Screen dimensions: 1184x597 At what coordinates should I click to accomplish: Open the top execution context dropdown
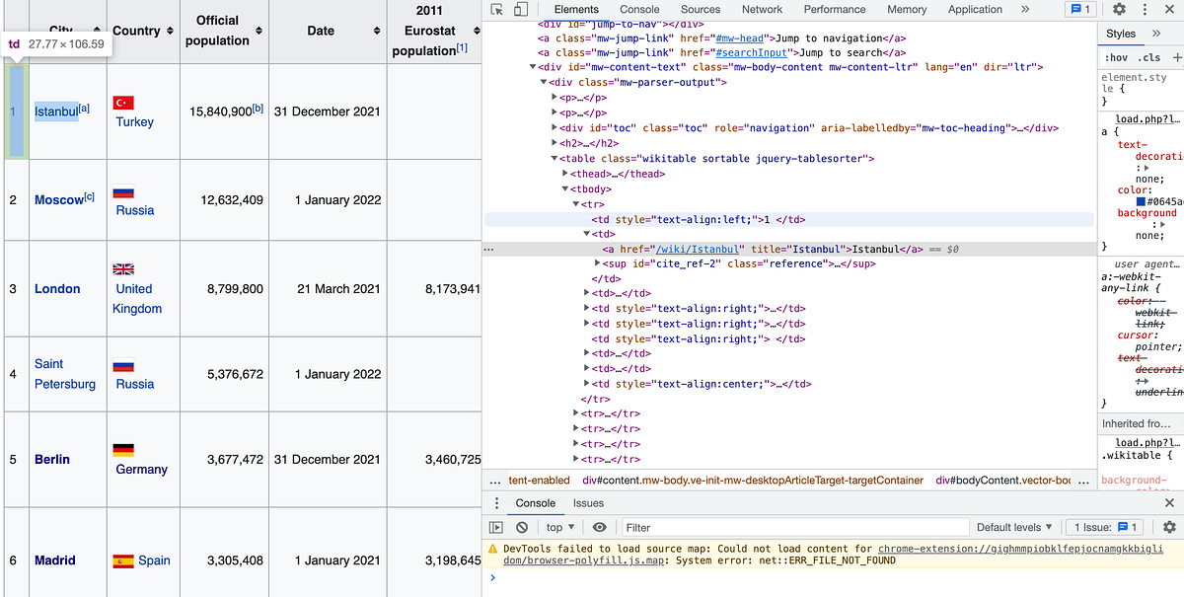tap(559, 527)
